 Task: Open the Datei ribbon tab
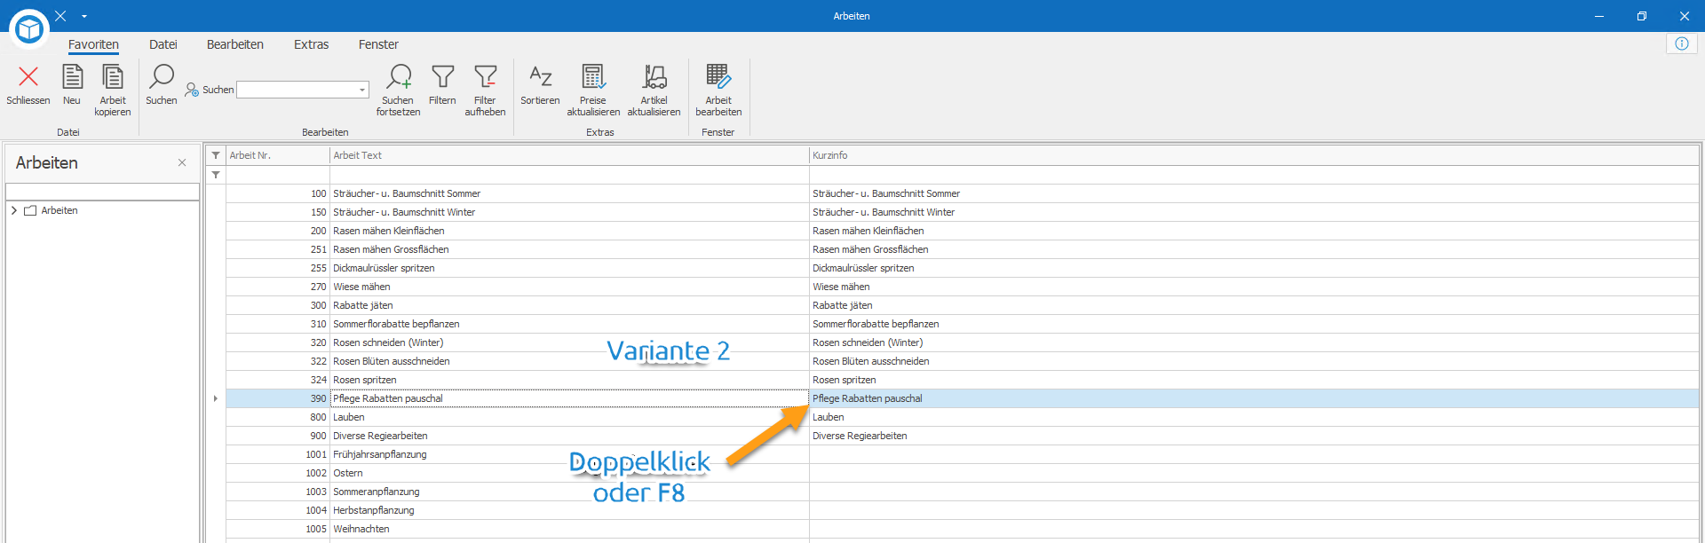pyautogui.click(x=163, y=44)
